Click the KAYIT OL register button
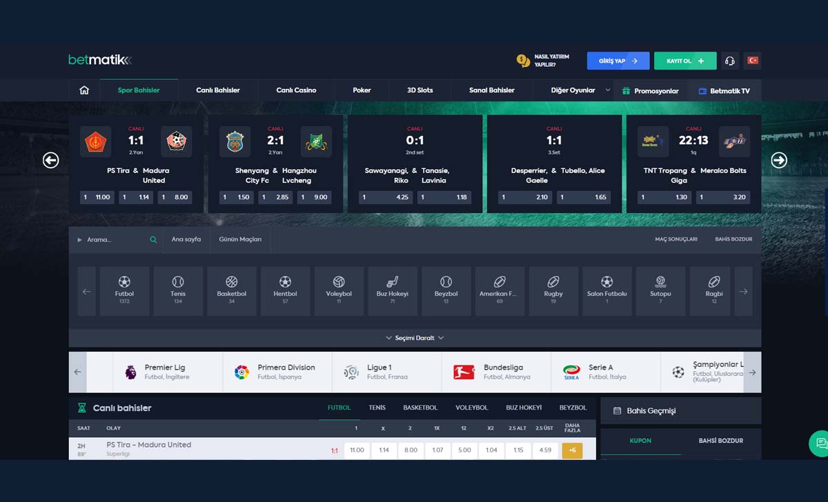Screen dimensions: 828x502 (685, 61)
